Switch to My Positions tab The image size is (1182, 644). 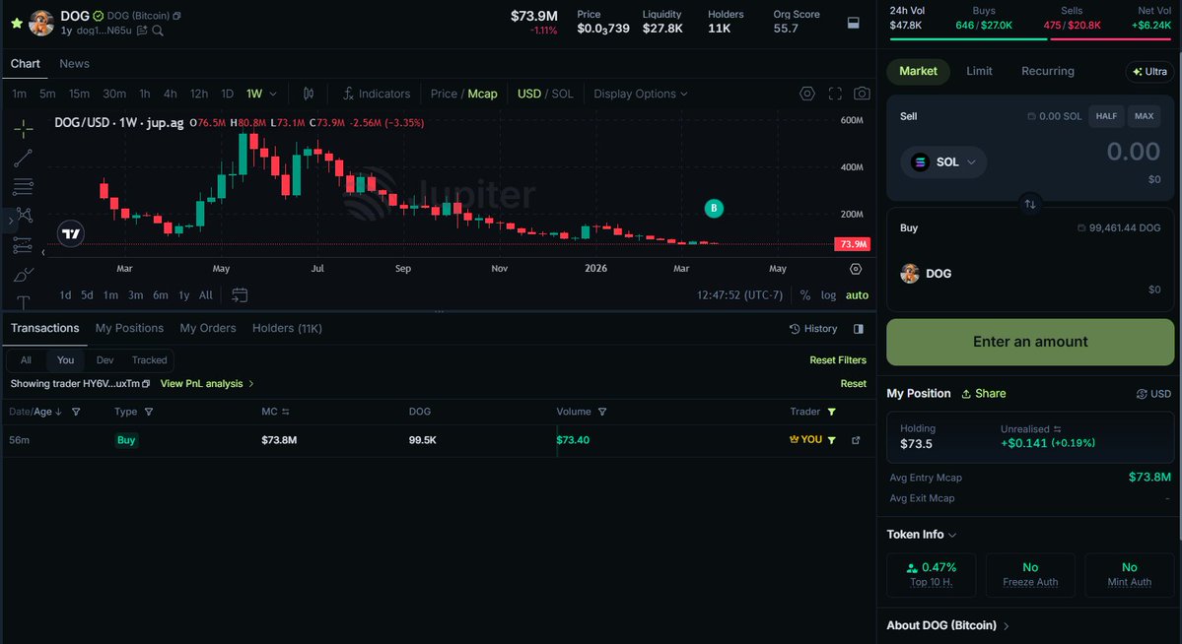(129, 329)
